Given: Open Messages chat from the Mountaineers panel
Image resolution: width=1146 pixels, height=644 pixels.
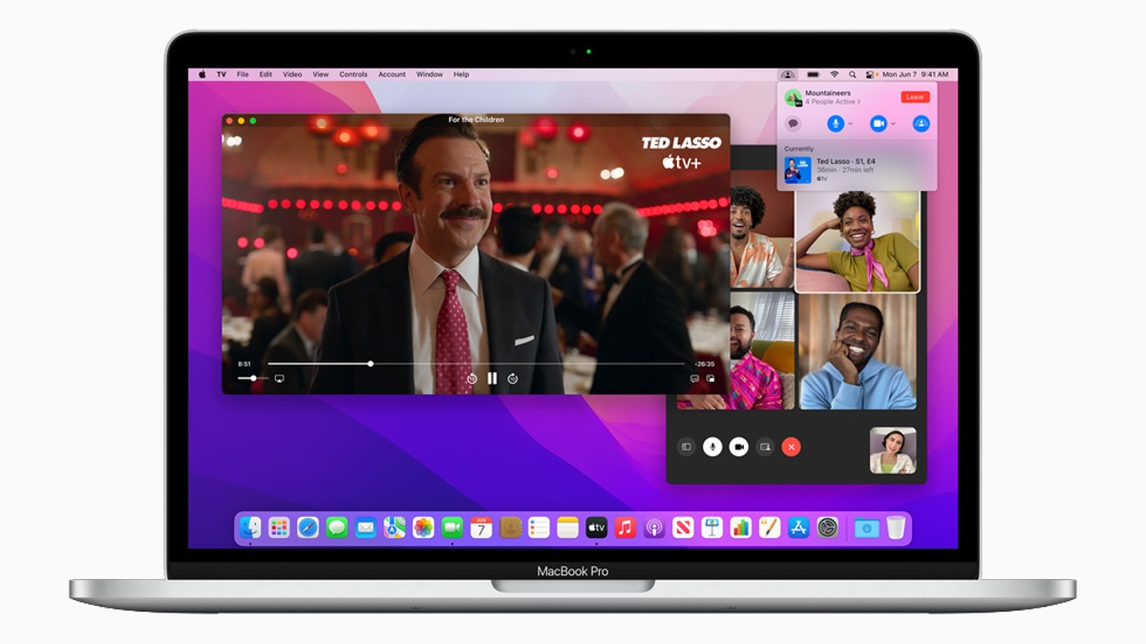Looking at the screenshot, I should (794, 123).
